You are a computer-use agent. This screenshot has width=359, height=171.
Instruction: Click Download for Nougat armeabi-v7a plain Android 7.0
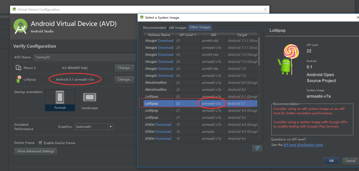166,76
